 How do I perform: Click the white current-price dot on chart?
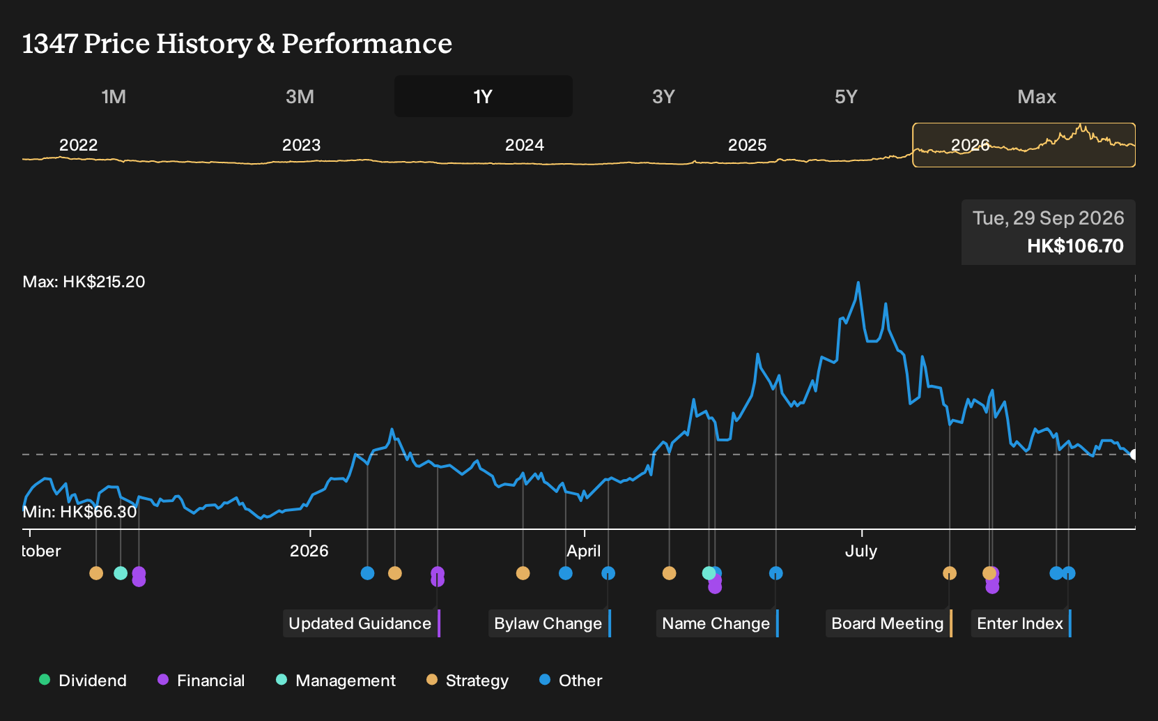1134,455
